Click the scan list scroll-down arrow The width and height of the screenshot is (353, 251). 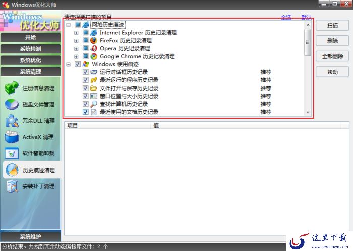coord(308,112)
